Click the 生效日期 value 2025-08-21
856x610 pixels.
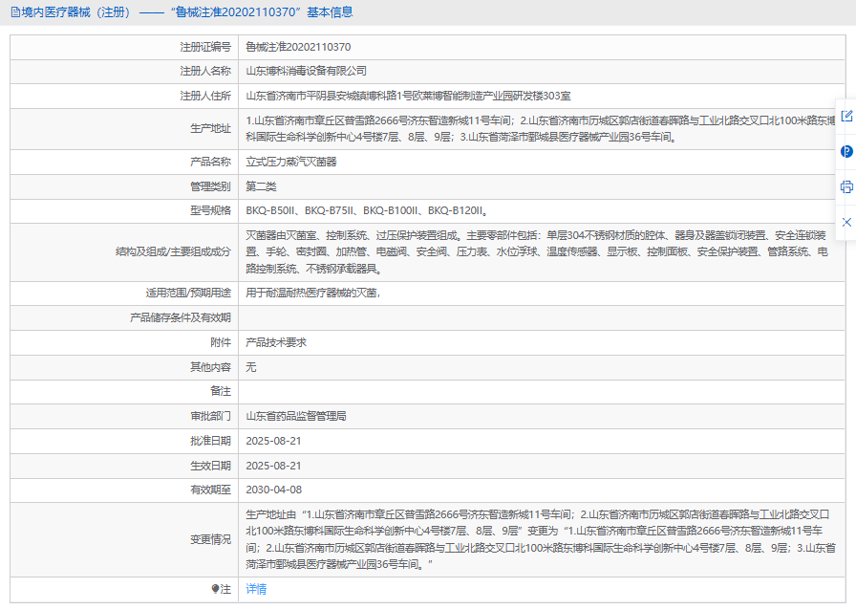[x=273, y=466]
